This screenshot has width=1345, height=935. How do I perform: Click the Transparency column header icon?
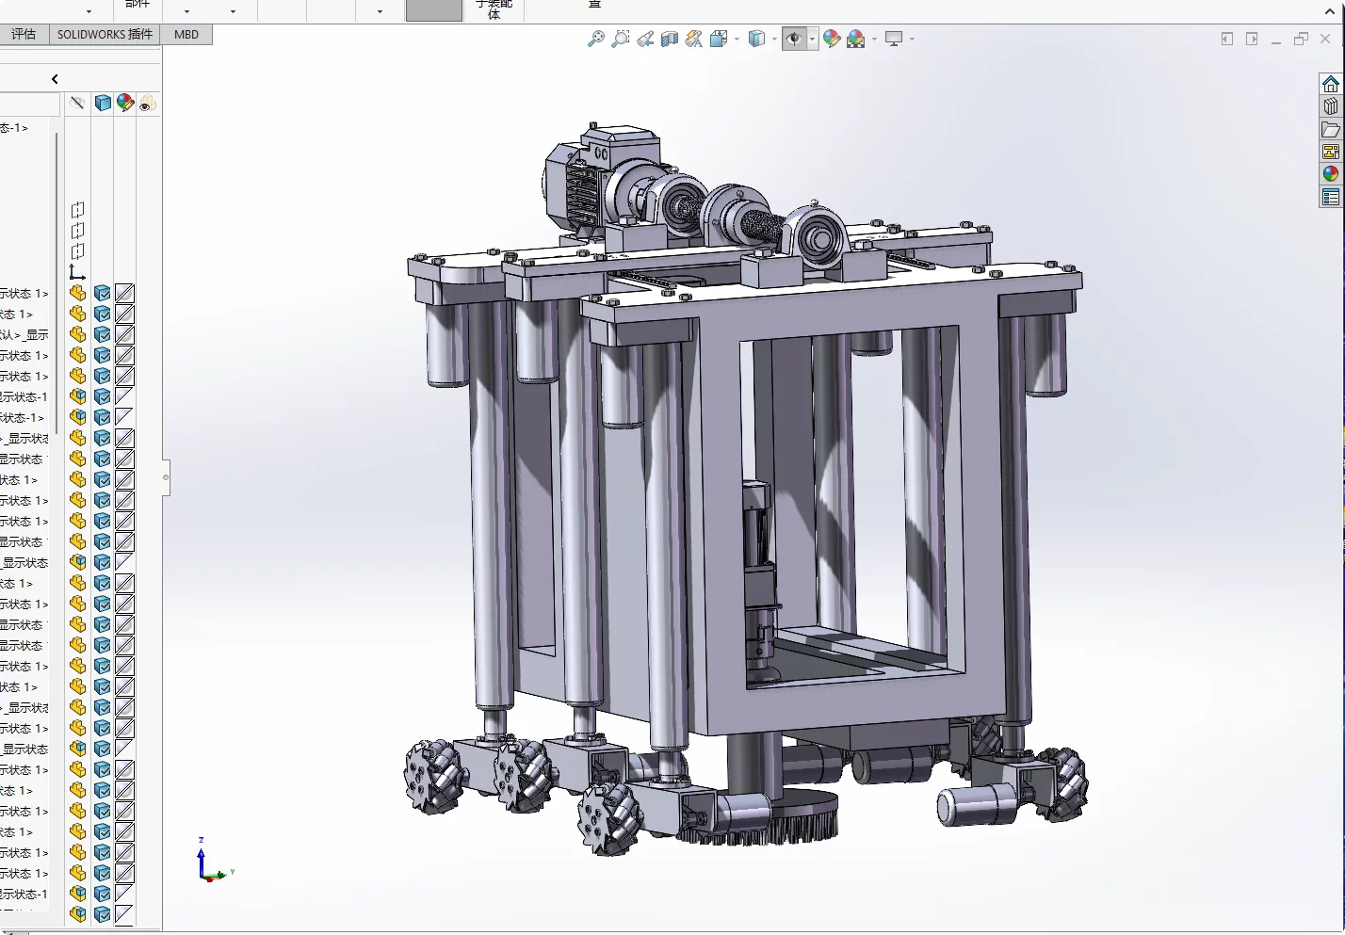tap(147, 103)
